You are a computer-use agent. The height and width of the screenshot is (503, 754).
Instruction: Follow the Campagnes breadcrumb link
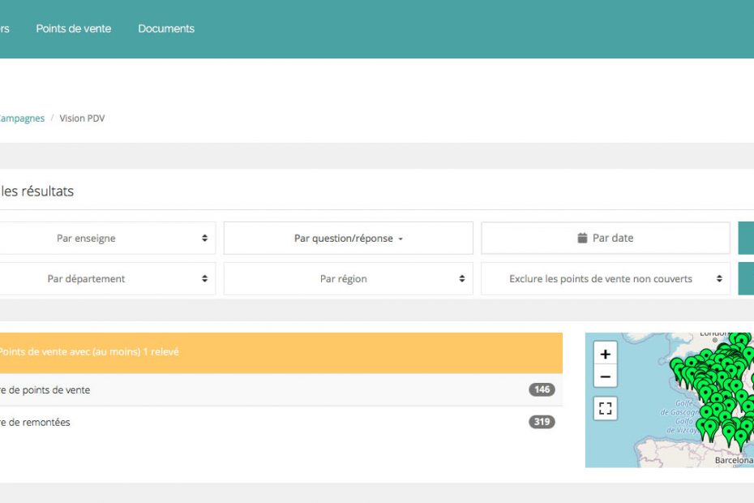click(22, 118)
